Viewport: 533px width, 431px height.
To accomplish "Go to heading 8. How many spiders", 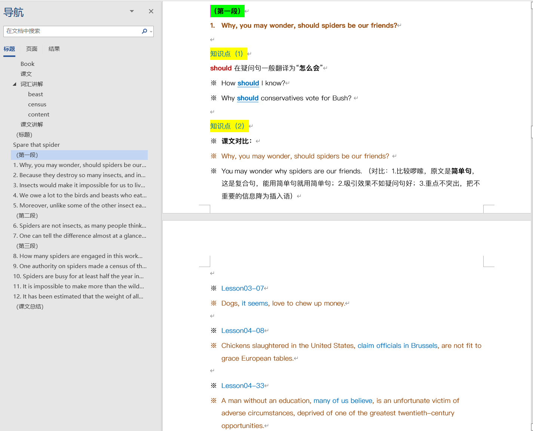I will pos(78,256).
